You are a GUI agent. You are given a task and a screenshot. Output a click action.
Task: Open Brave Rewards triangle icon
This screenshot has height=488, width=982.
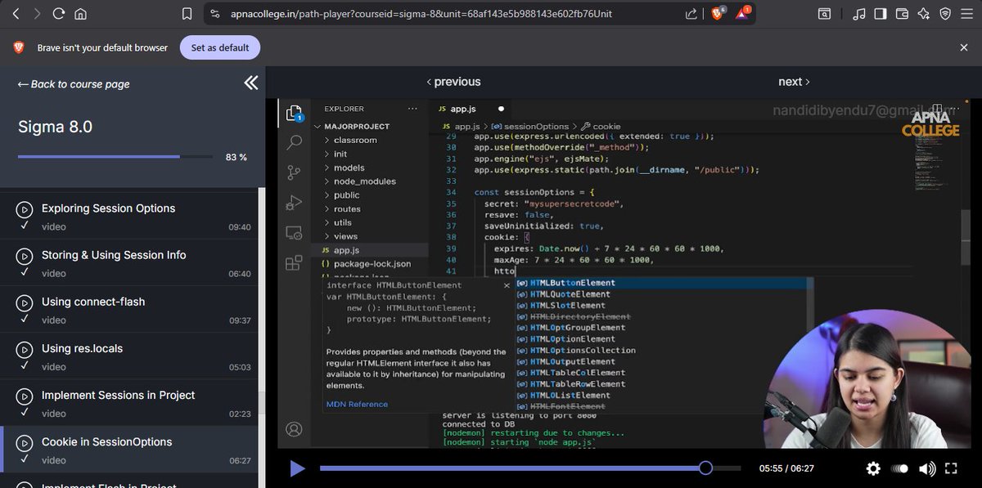tap(743, 14)
